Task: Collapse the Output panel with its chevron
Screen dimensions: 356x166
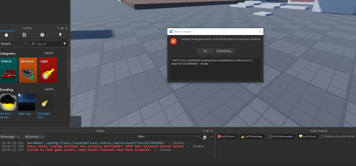Action: [x=204, y=131]
